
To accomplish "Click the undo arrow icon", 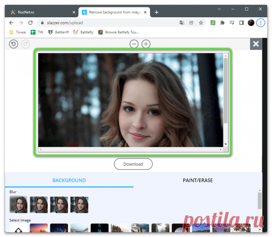I will click(x=14, y=44).
